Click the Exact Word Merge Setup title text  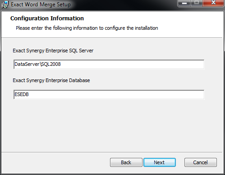pos(41,5)
